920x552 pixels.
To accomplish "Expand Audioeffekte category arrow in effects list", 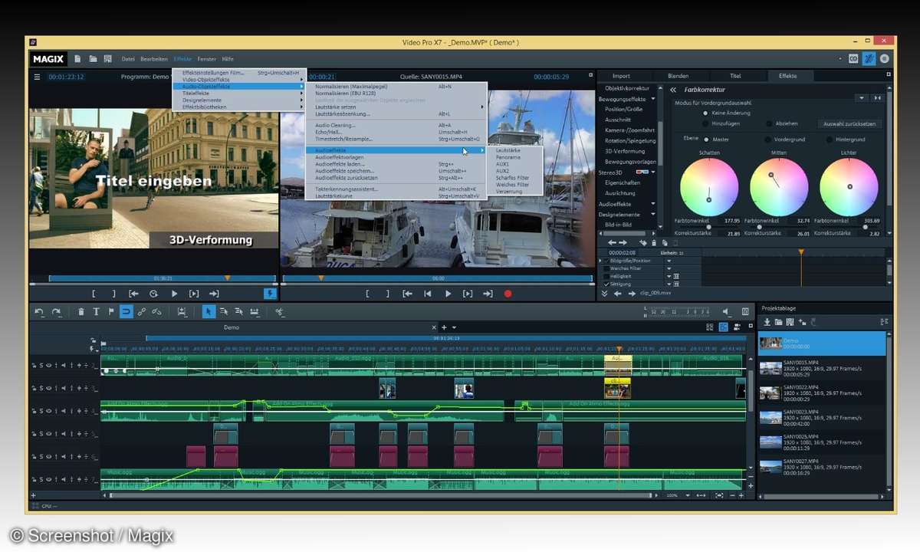I will pos(653,204).
